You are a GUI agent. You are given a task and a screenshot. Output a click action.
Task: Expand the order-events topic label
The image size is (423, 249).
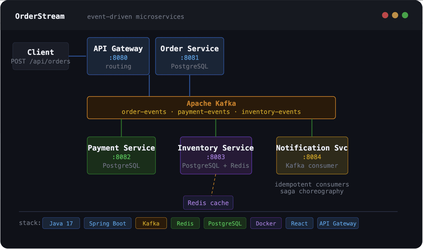tap(144, 112)
